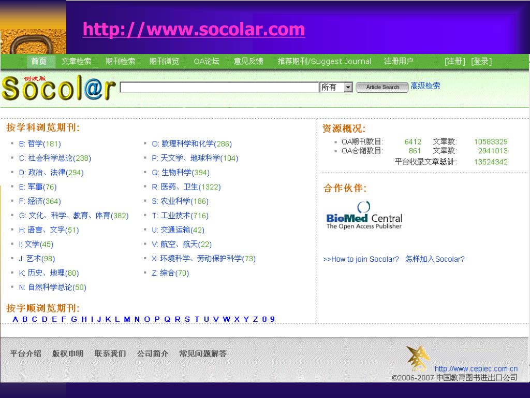Browse category T: 工业技术(716)
Viewport: 530px width, 398px height.
click(180, 216)
